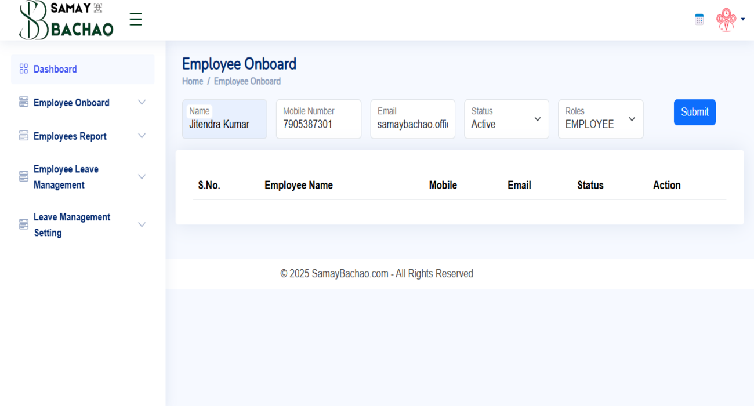The width and height of the screenshot is (754, 406).
Task: Click the Leave Management Setting sidebar icon
Action: [x=23, y=224]
